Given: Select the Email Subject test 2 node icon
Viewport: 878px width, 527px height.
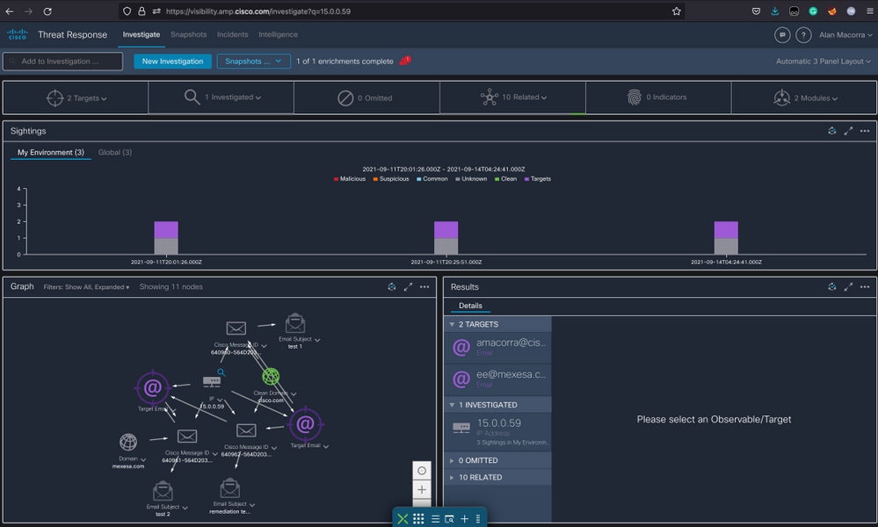Looking at the screenshot, I should [x=163, y=491].
